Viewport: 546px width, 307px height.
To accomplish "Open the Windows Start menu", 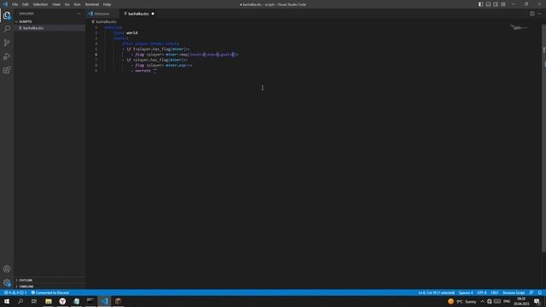I will coord(7,301).
